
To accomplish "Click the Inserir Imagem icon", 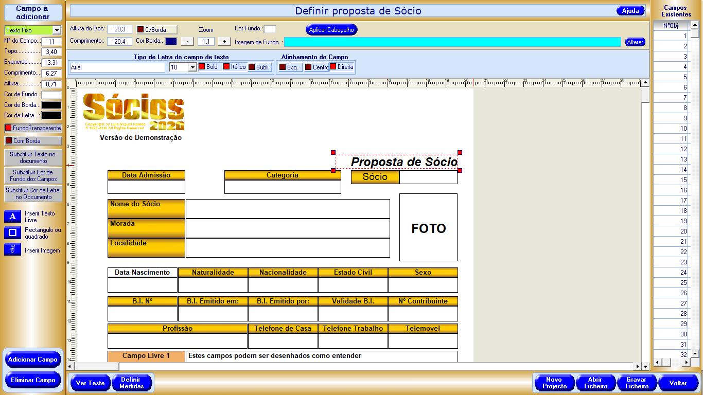I will point(12,250).
